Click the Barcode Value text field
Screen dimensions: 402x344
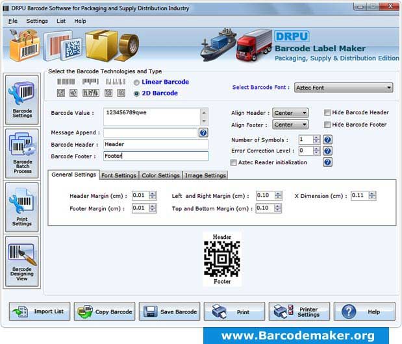(x=152, y=117)
